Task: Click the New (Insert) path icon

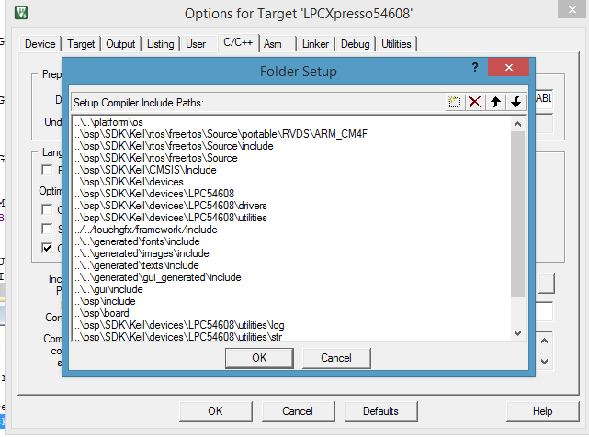Action: (x=455, y=102)
